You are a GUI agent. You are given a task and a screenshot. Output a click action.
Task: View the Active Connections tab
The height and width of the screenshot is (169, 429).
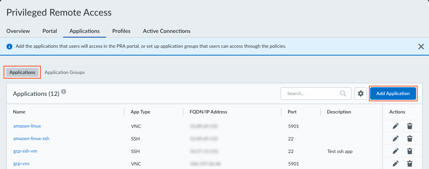point(166,31)
